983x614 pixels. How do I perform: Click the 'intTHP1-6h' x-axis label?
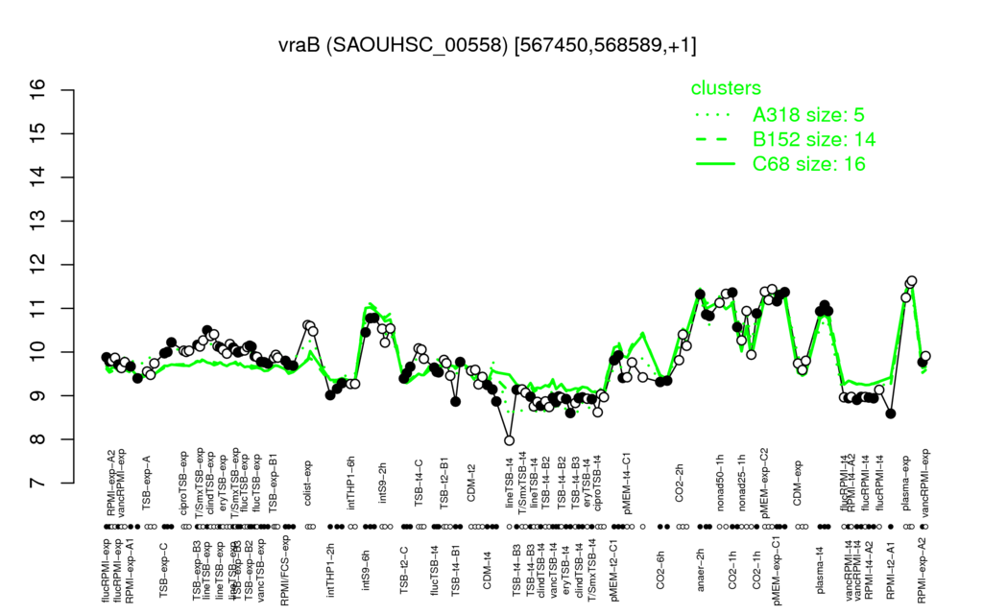click(351, 482)
